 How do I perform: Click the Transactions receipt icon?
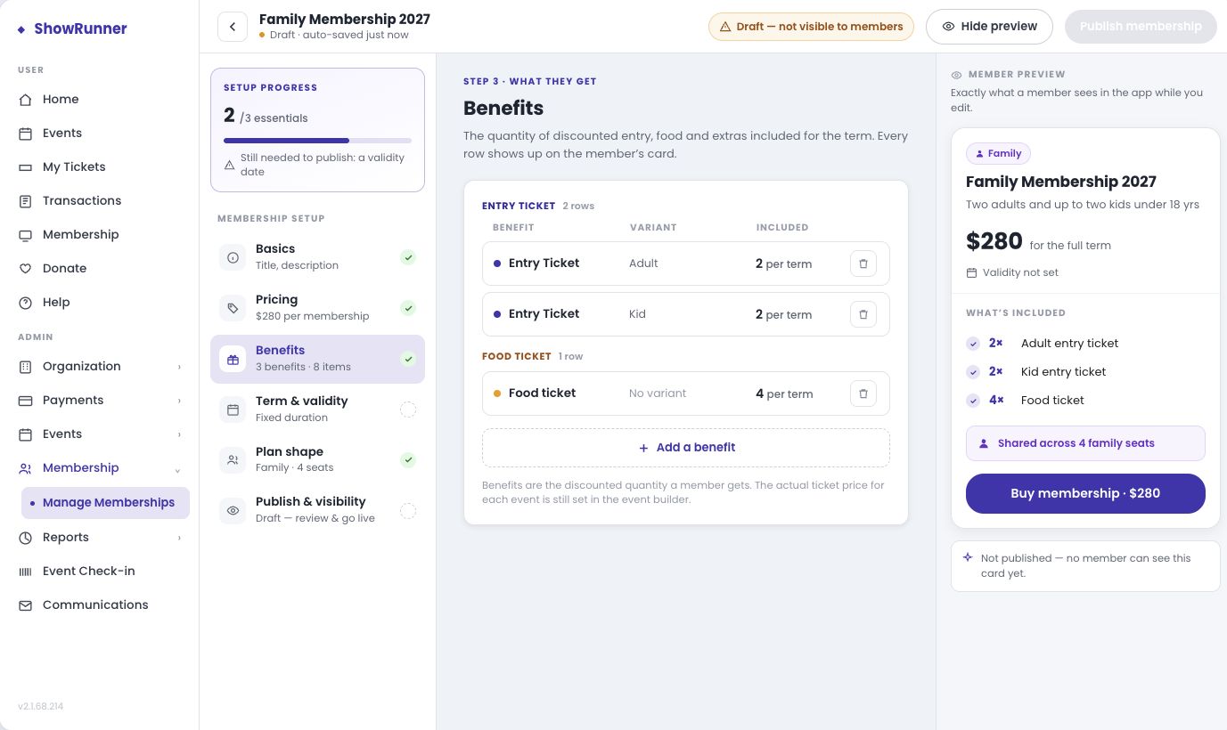pos(26,201)
